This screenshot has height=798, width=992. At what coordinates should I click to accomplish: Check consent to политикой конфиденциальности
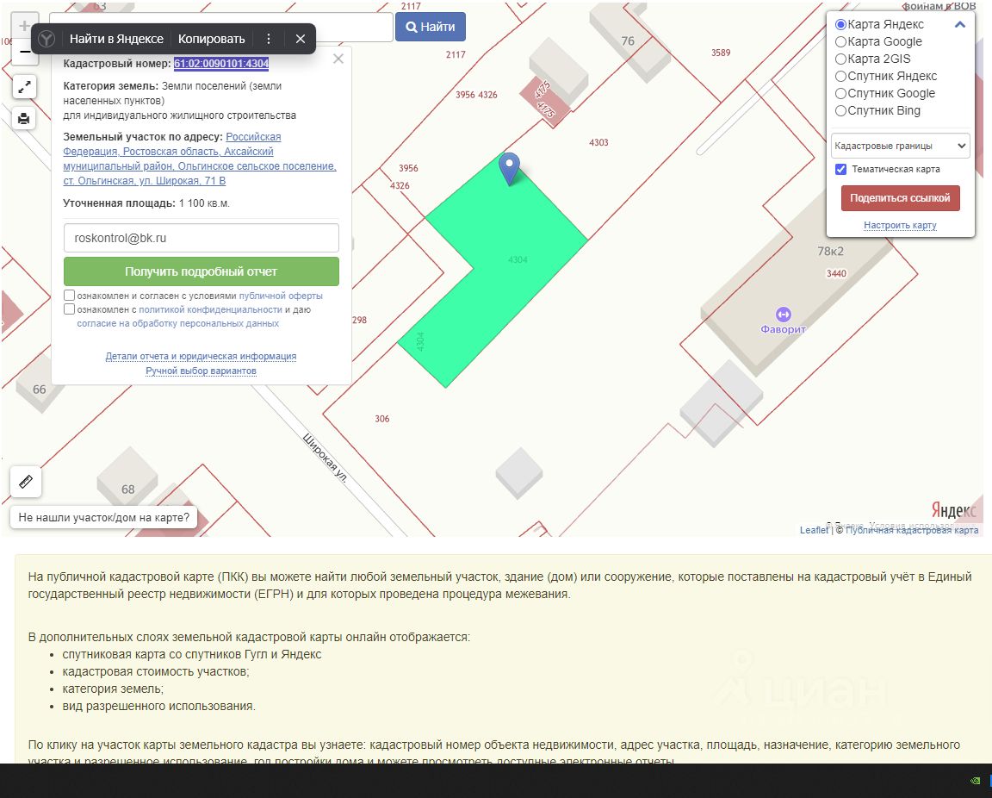(70, 309)
